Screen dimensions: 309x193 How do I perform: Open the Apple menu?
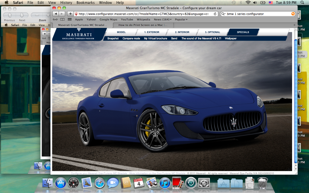7,2
